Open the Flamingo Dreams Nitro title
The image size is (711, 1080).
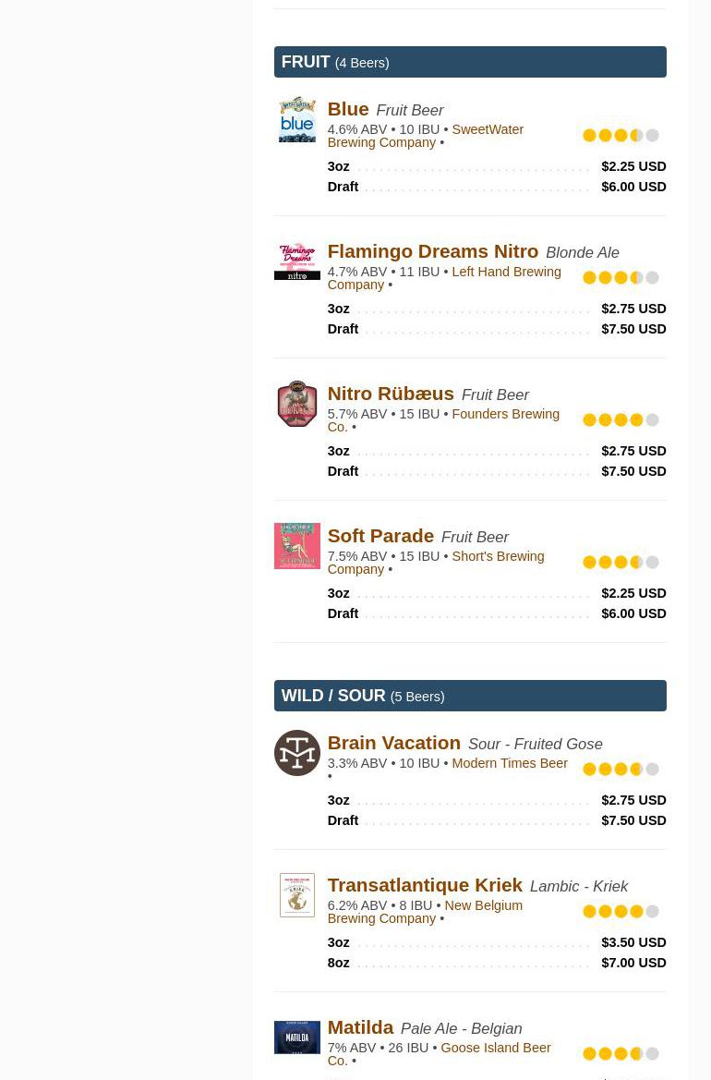(x=433, y=251)
